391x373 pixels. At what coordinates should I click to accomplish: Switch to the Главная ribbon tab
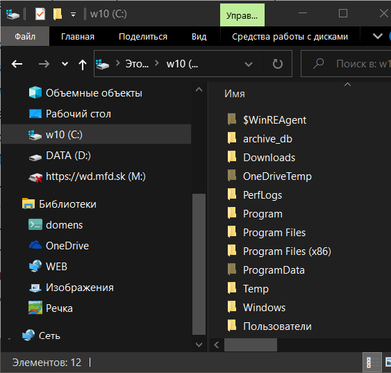pos(78,36)
